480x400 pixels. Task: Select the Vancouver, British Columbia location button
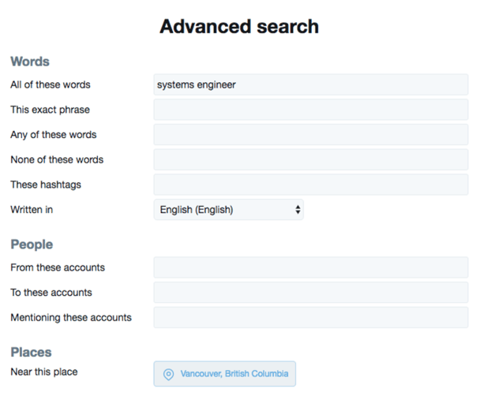[225, 374]
